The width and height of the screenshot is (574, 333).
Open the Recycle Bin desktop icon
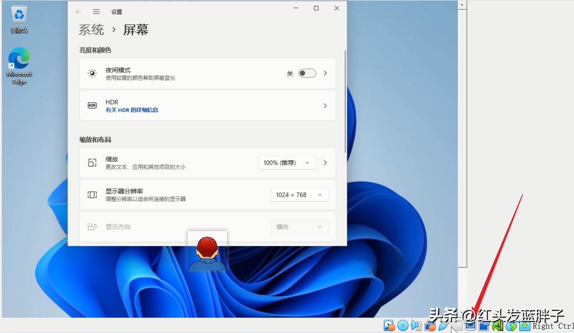[19, 19]
